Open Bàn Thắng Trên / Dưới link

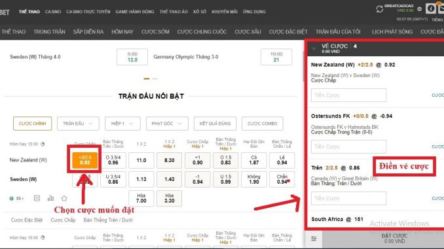click(x=108, y=220)
